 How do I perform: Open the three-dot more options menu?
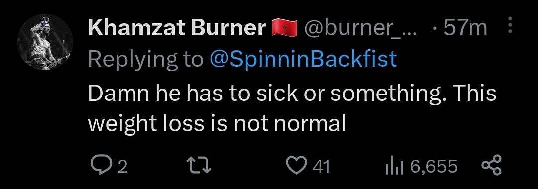pos(510,26)
